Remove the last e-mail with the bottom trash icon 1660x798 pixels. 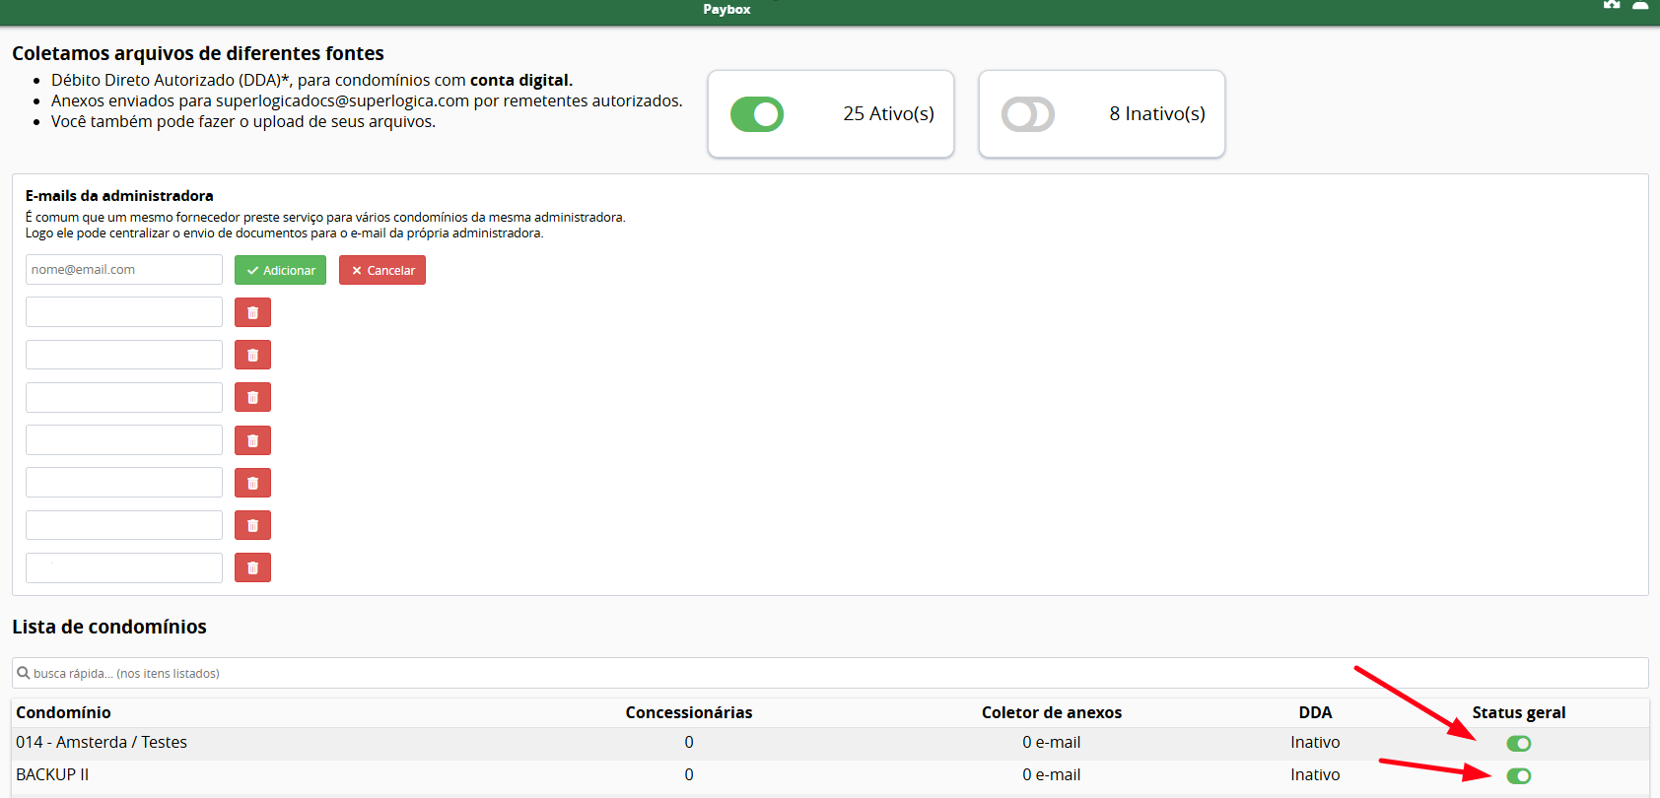[252, 567]
